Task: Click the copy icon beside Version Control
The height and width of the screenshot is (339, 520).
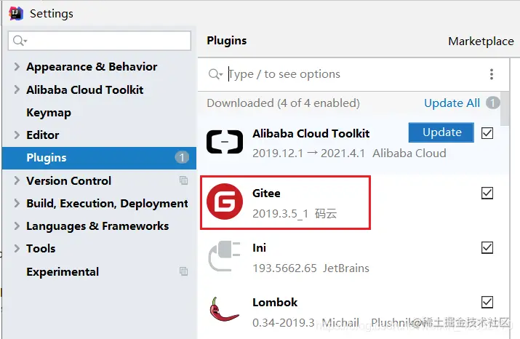Action: point(184,180)
